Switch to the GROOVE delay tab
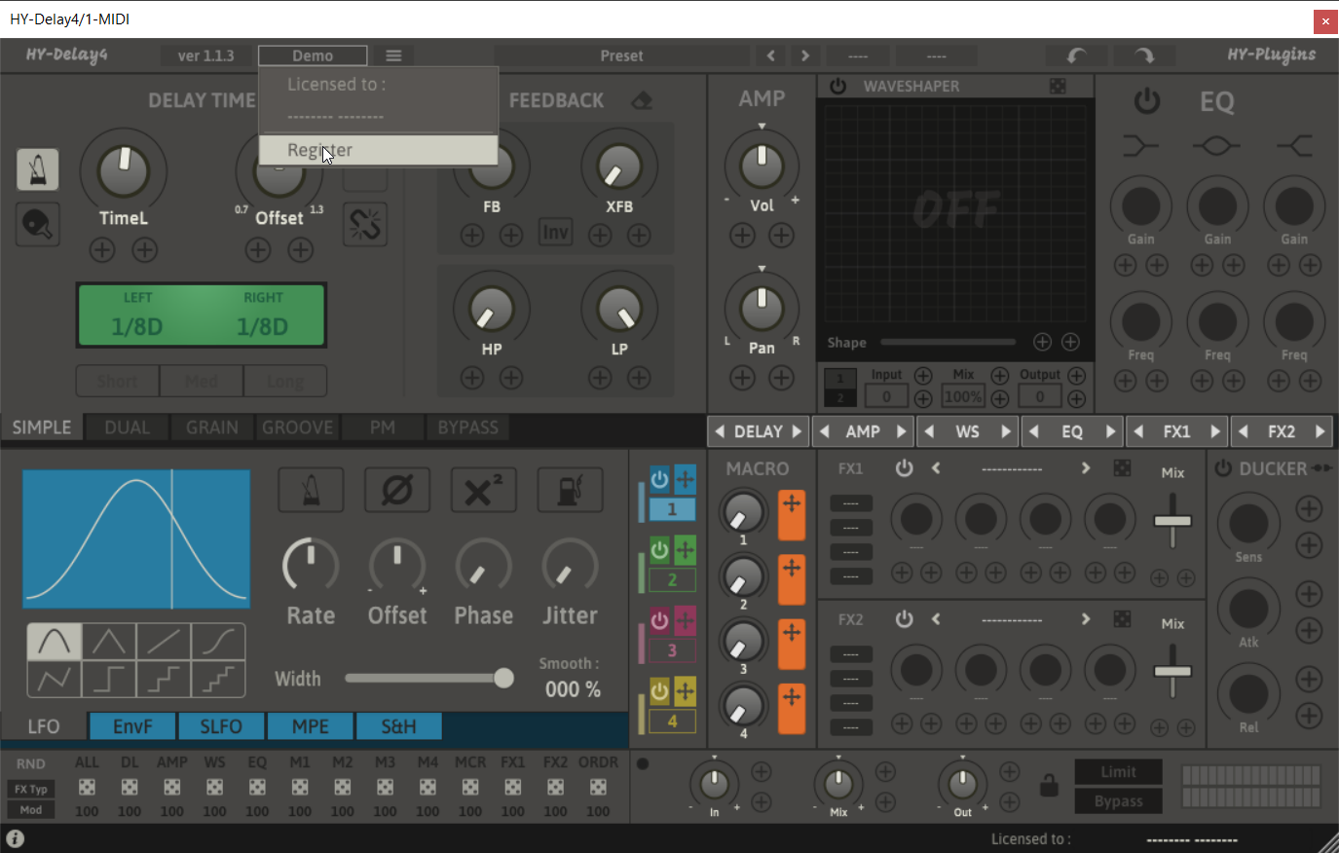The height and width of the screenshot is (853, 1339). [297, 427]
